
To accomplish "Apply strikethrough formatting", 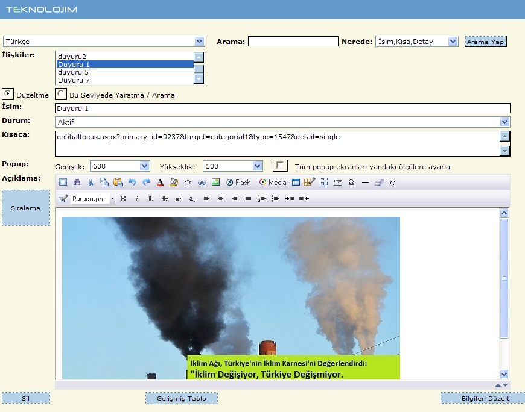I will [x=165, y=199].
